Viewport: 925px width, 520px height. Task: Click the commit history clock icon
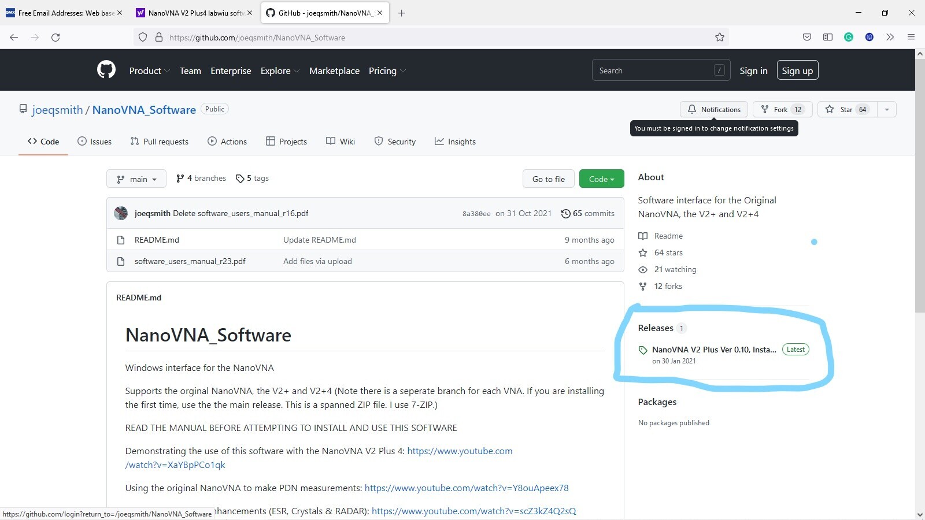coord(565,213)
